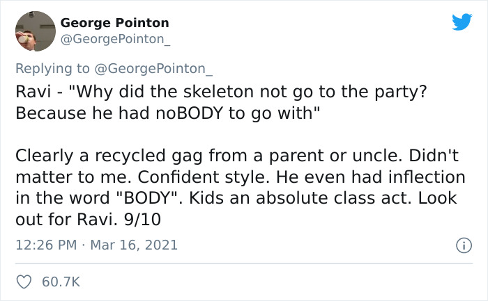
Task: Click the Twitter bird logo
Action: [462, 22]
